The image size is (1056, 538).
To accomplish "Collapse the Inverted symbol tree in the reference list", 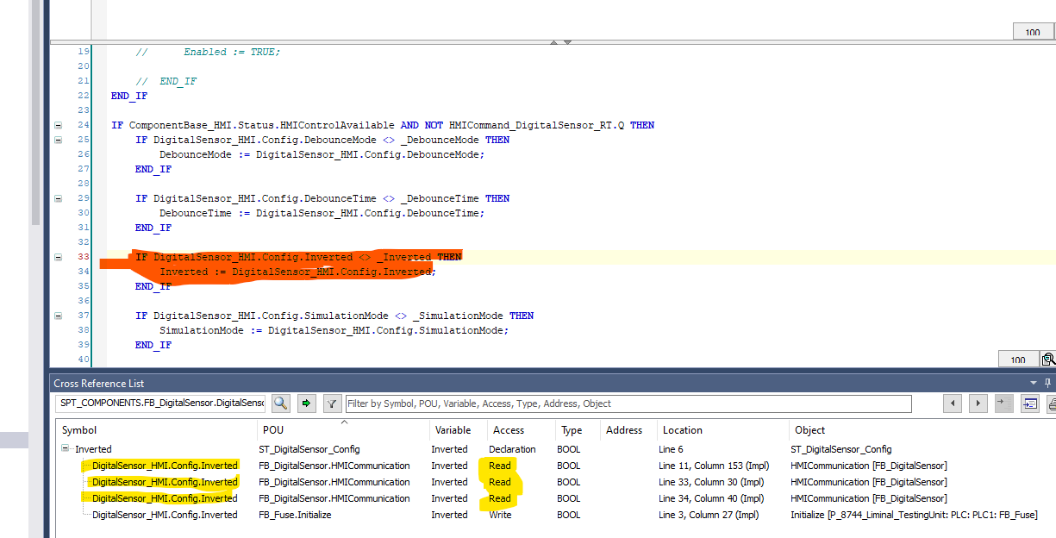I will pyautogui.click(x=63, y=448).
